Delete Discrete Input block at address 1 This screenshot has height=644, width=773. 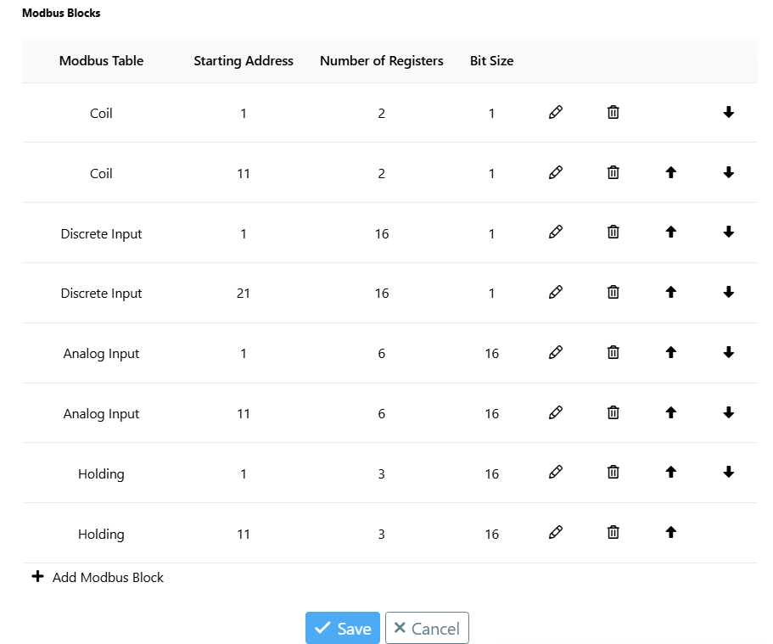click(x=613, y=232)
